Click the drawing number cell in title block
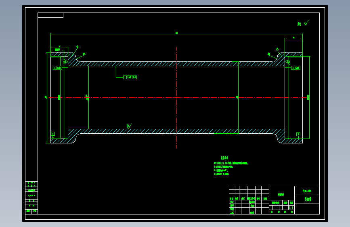This screenshot has width=350, height=227. pyautogui.click(x=307, y=191)
